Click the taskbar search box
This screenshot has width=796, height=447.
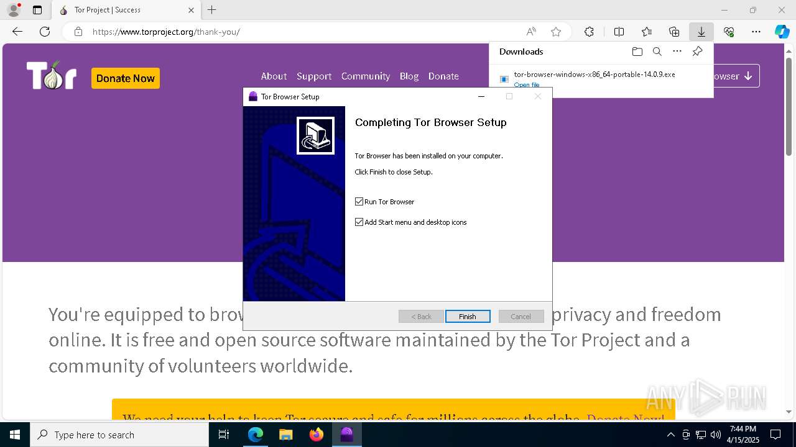(119, 435)
